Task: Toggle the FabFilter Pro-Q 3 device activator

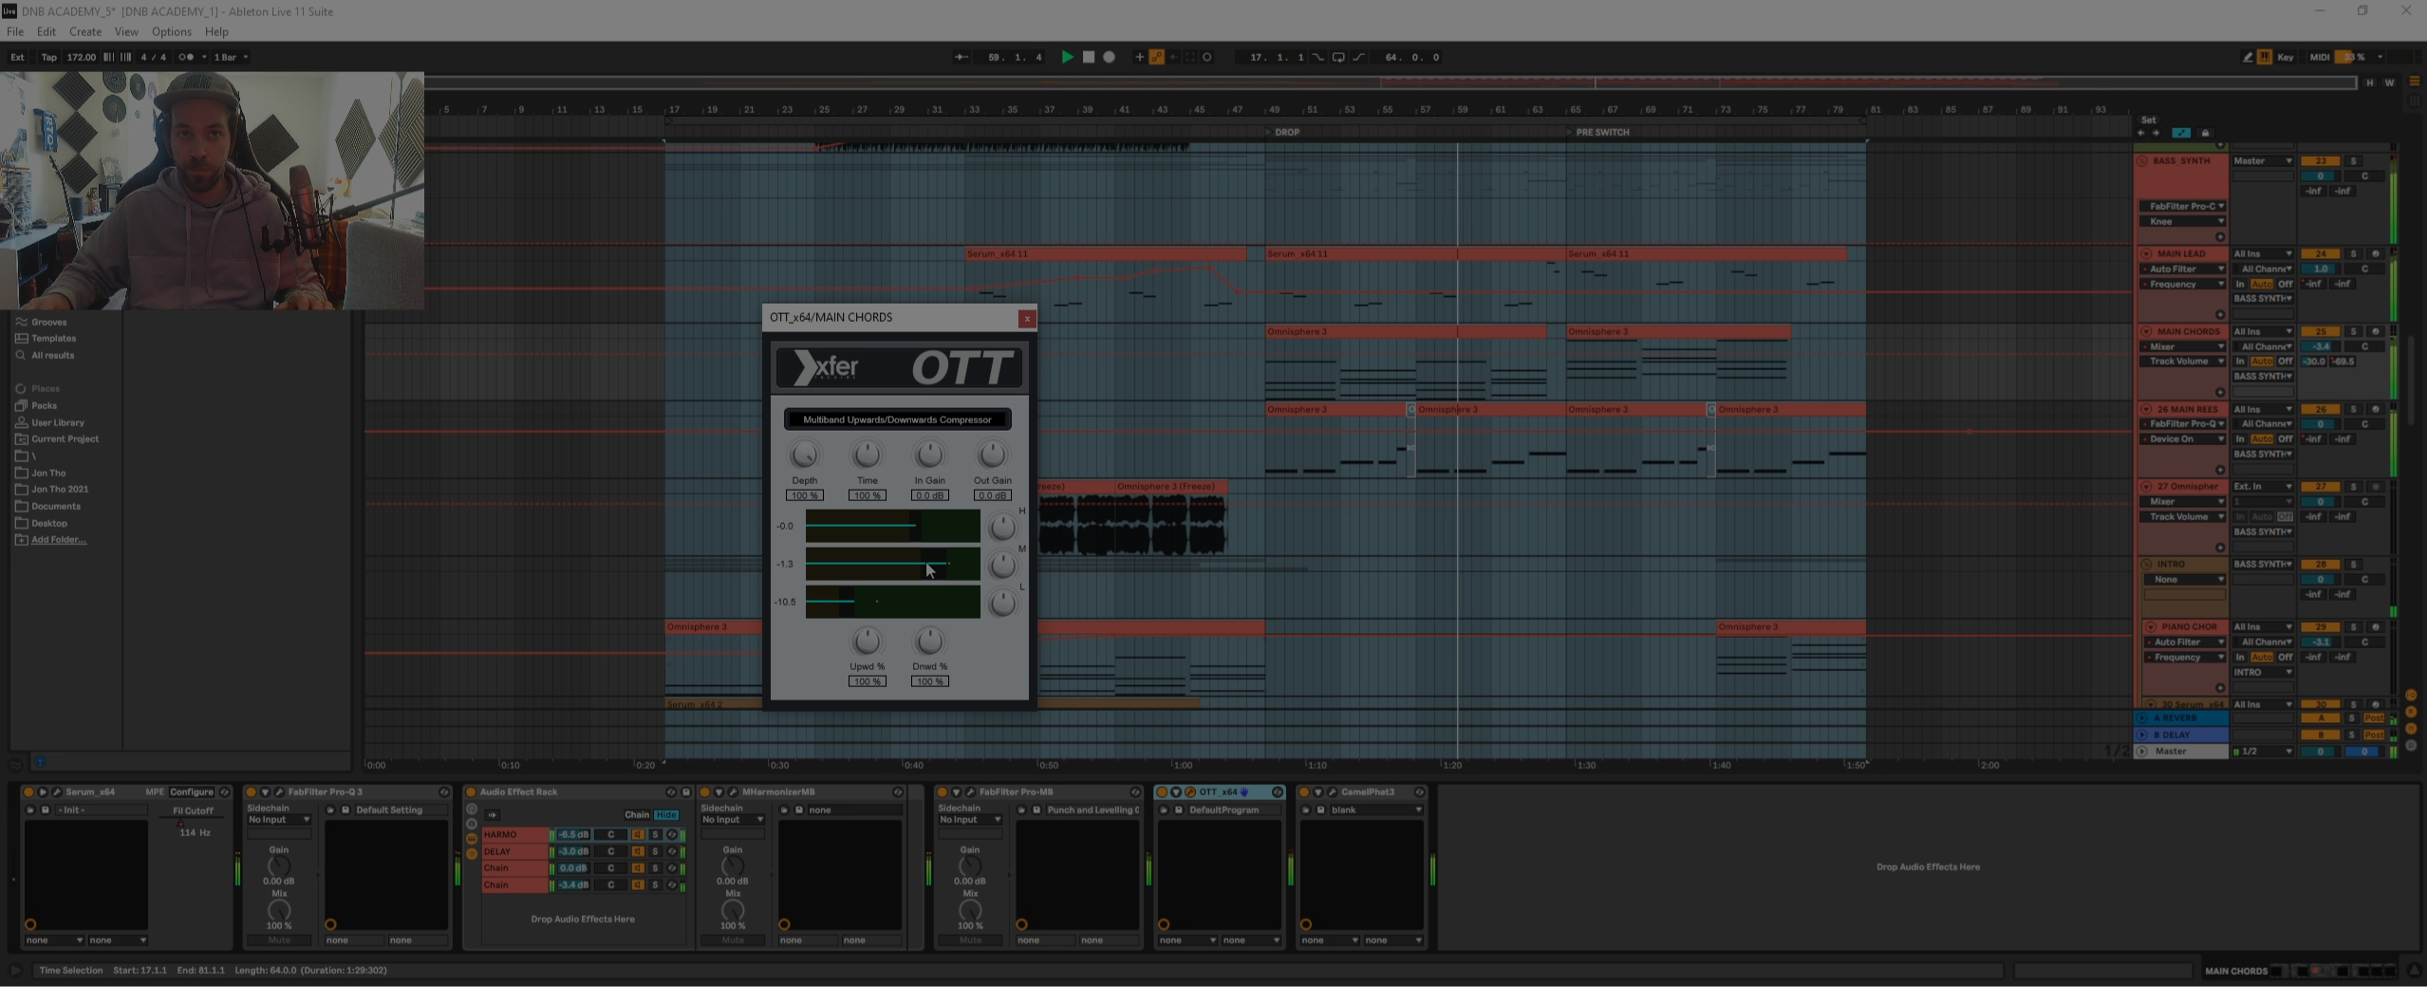Action: pyautogui.click(x=251, y=791)
